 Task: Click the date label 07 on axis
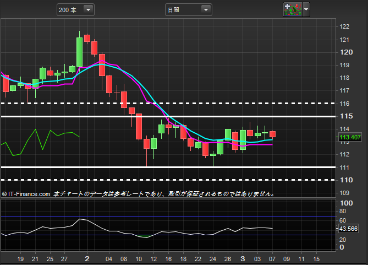point(272,259)
